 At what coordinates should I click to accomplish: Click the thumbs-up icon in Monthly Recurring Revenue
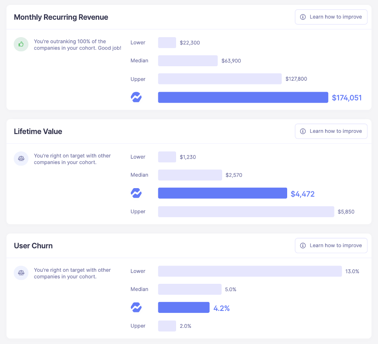(21, 44)
